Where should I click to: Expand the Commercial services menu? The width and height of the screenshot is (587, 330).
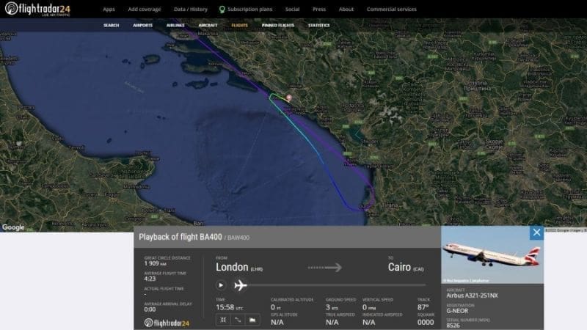pos(392,10)
